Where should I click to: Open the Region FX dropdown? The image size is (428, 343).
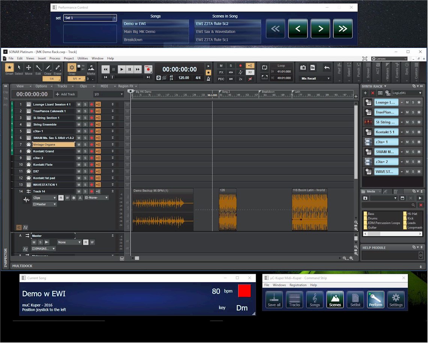pyautogui.click(x=128, y=86)
